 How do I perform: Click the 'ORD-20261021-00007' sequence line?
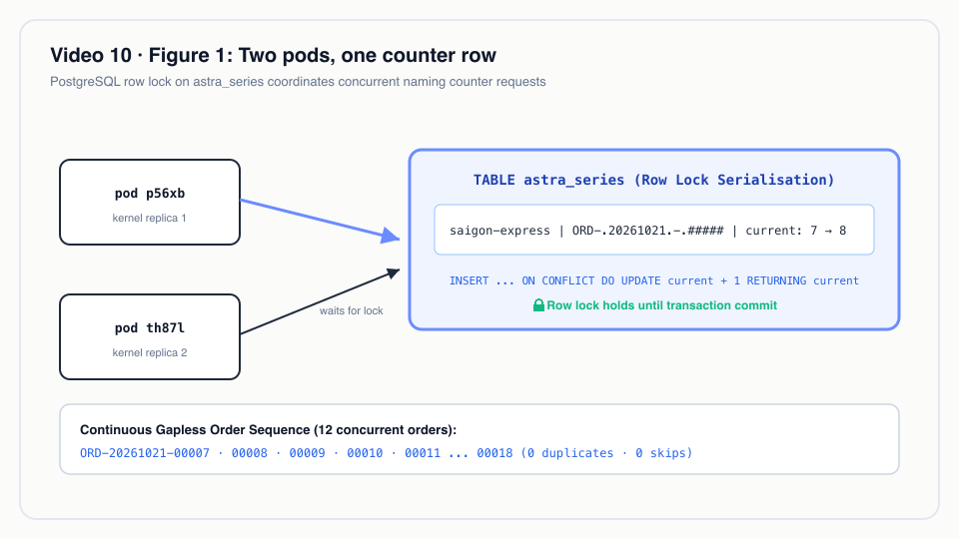(386, 453)
